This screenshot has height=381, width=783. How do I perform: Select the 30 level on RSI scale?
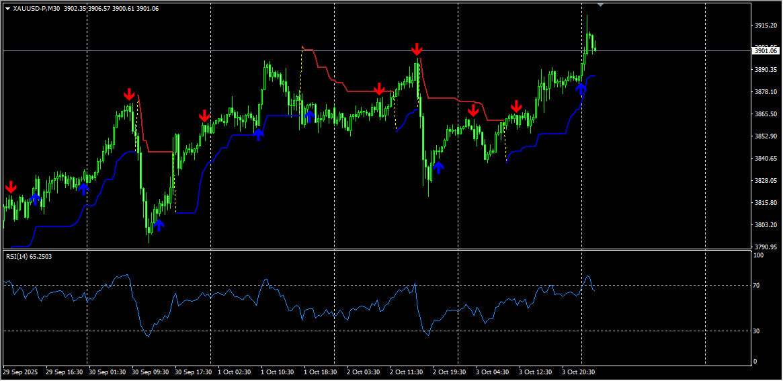756,331
